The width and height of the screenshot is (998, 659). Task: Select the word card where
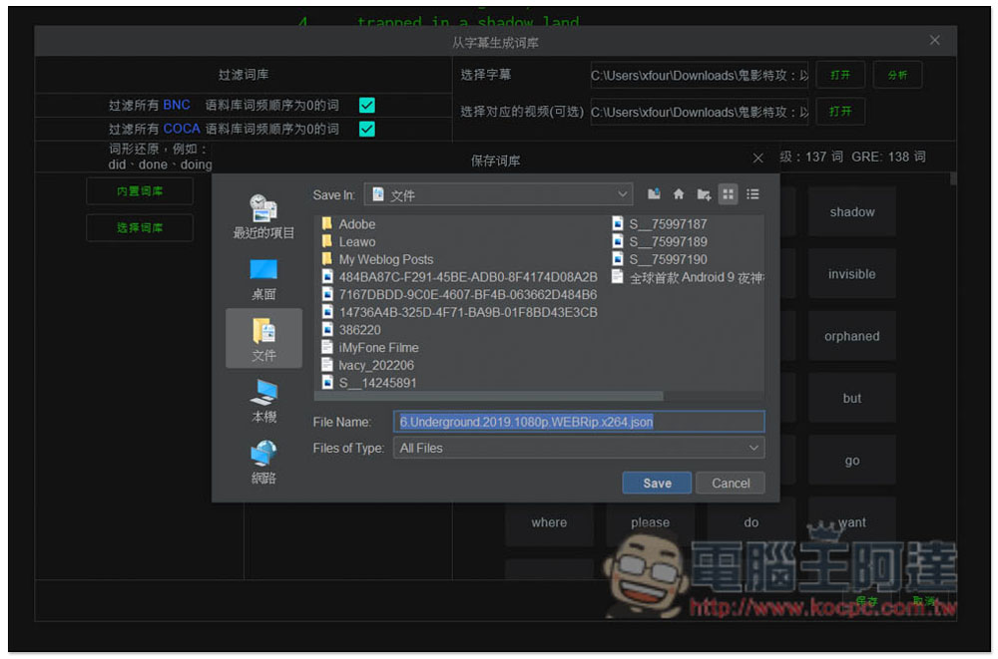pyautogui.click(x=549, y=522)
